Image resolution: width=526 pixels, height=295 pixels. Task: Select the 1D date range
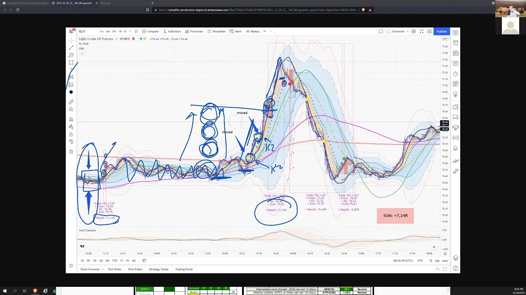tap(82, 261)
